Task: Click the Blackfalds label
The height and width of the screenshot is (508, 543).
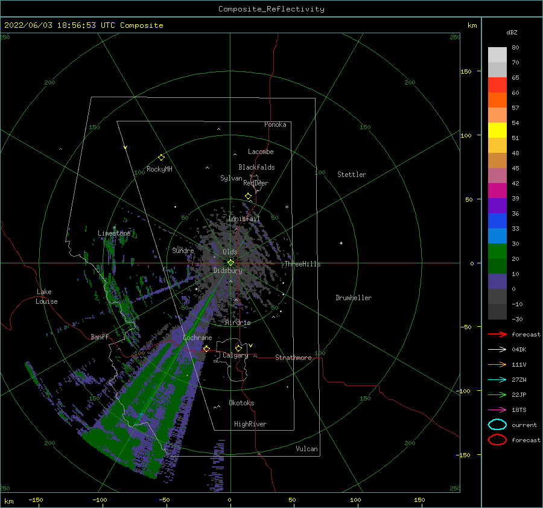Action: pyautogui.click(x=256, y=167)
